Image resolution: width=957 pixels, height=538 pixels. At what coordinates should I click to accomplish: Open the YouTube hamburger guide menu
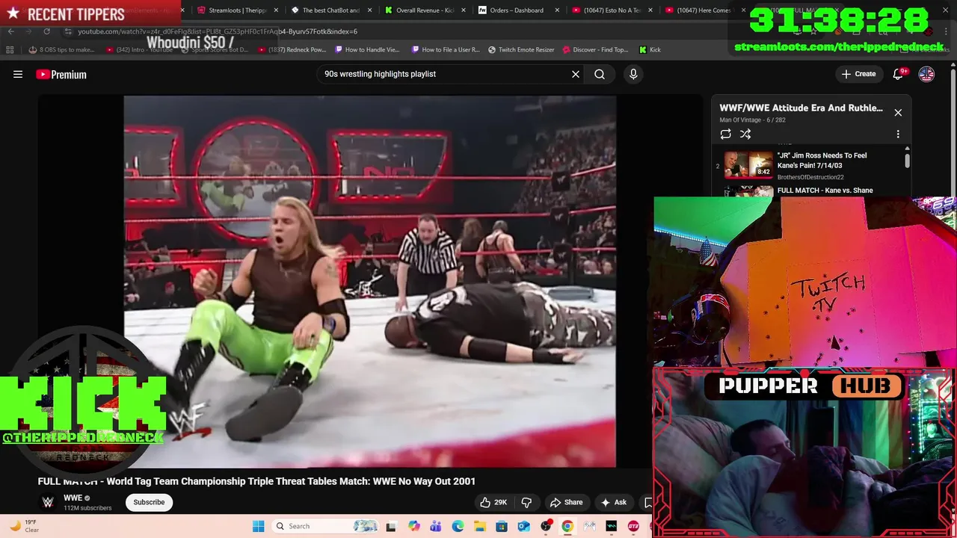point(18,74)
